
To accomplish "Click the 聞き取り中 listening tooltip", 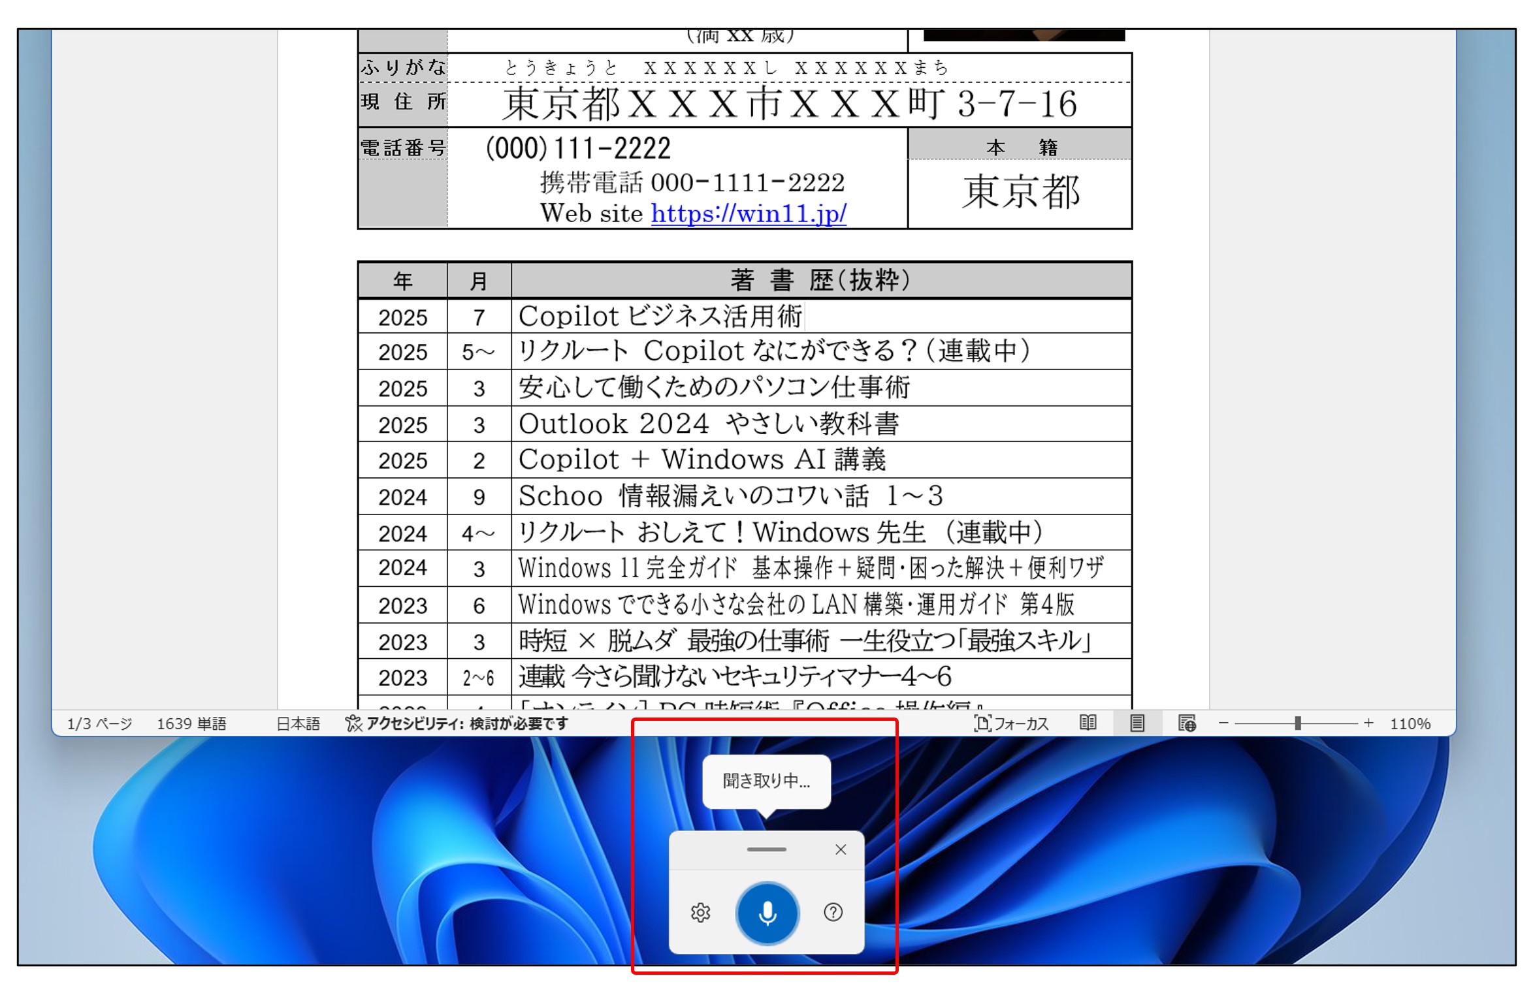I will click(x=766, y=781).
